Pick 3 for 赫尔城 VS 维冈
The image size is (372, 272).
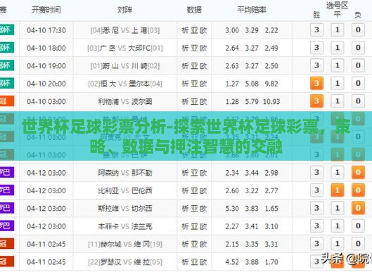tap(317, 244)
